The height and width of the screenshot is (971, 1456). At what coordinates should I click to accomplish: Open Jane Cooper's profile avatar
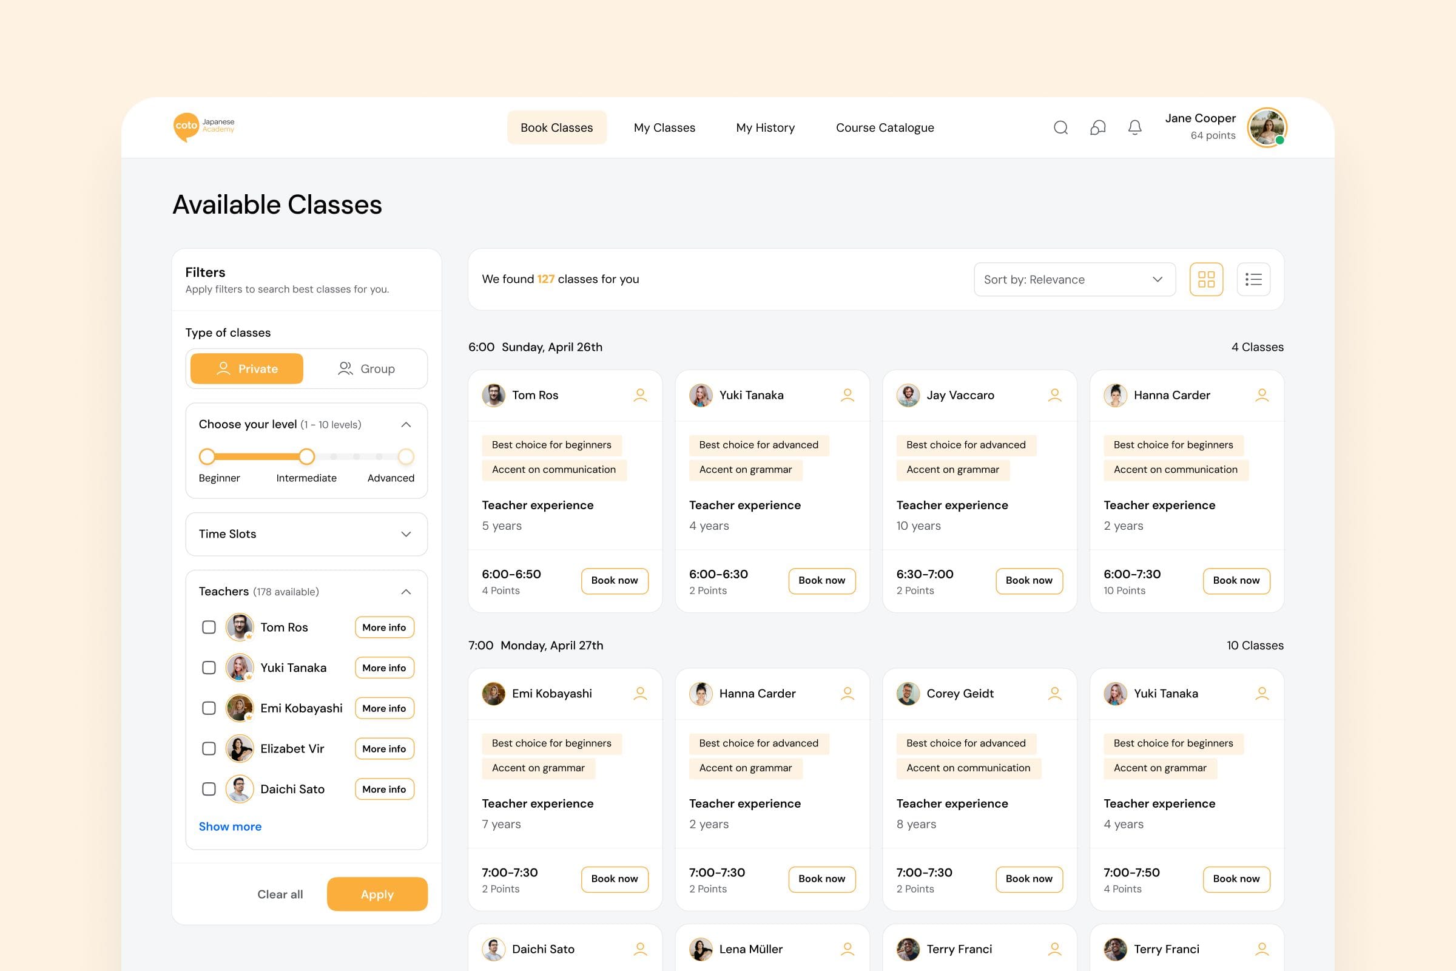1267,127
